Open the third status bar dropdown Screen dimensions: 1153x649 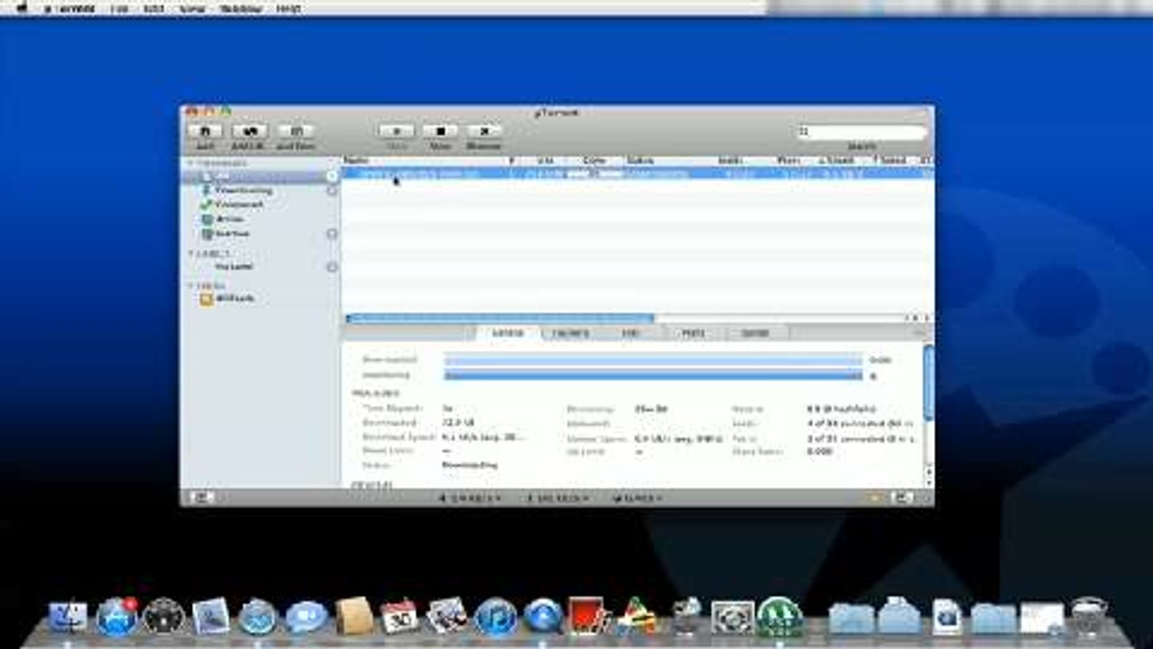coord(637,498)
